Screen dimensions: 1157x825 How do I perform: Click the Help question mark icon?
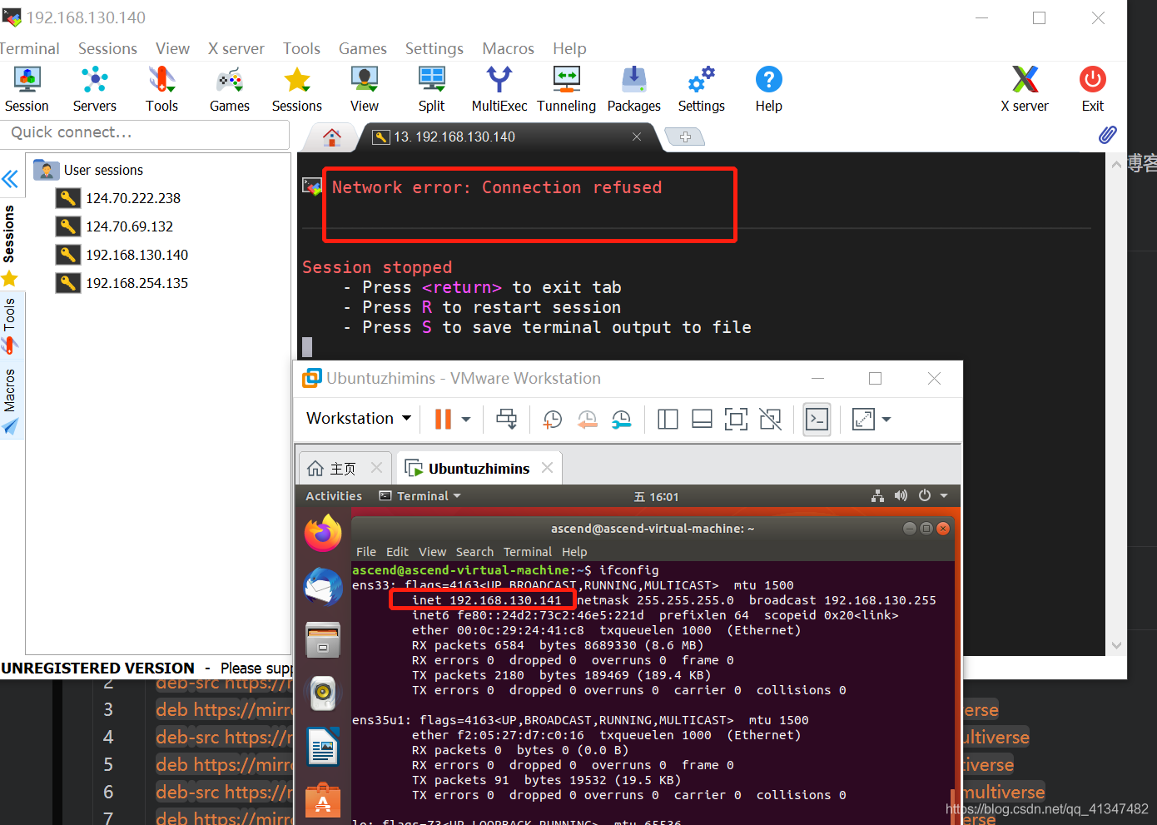(769, 89)
